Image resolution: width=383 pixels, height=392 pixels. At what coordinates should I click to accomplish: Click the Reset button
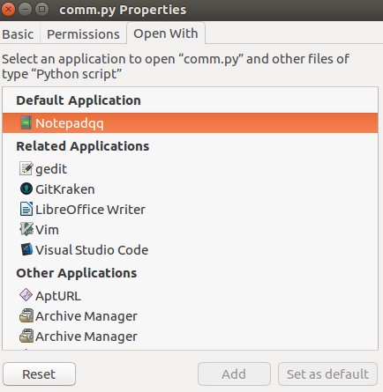(39, 374)
